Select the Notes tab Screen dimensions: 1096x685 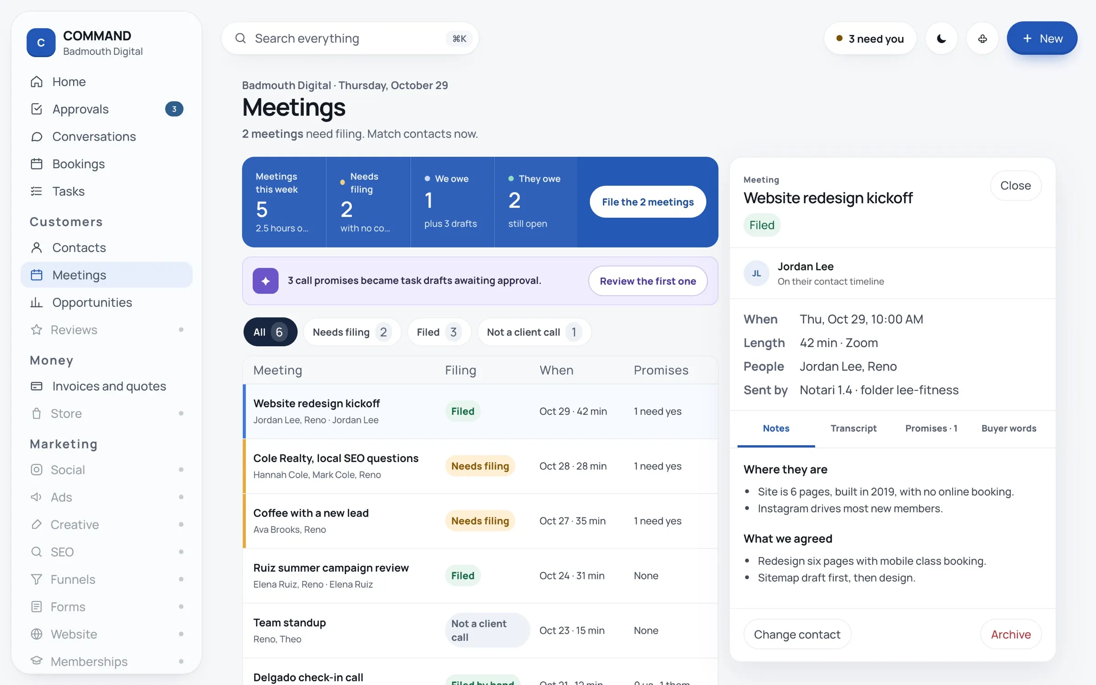776,428
